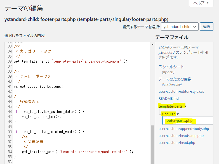Click the editor scrollbar up arrow

[x=152, y=44]
